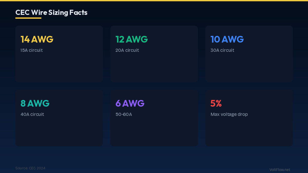Select the teal 8 AWG heading
The image size is (308, 173).
click(35, 103)
